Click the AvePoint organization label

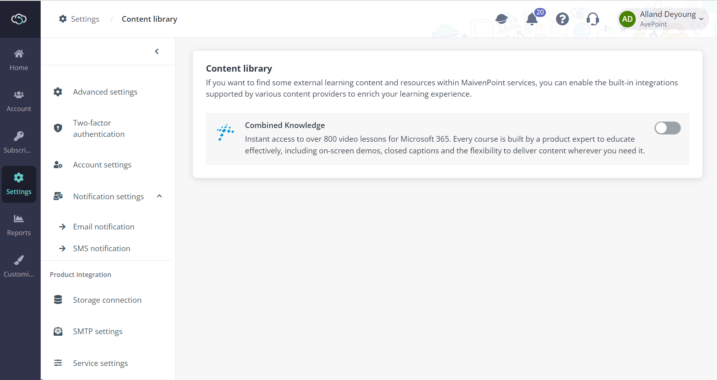coord(653,24)
